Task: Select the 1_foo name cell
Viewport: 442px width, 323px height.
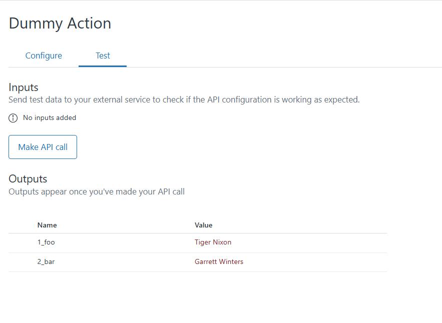Action: 46,242
